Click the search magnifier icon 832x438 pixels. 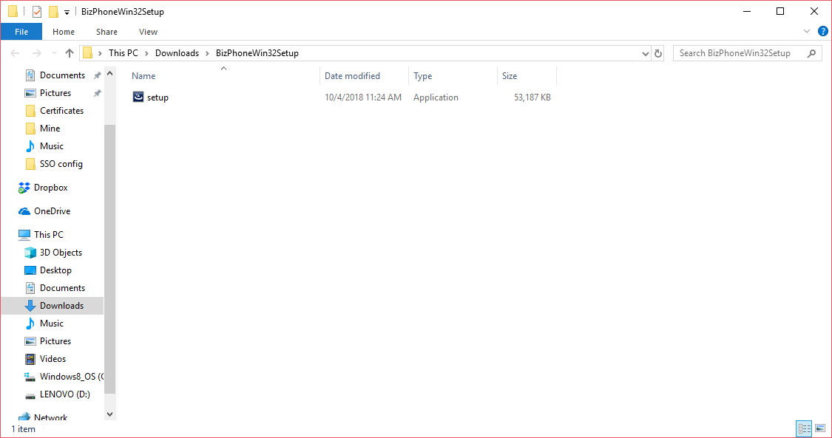(811, 53)
